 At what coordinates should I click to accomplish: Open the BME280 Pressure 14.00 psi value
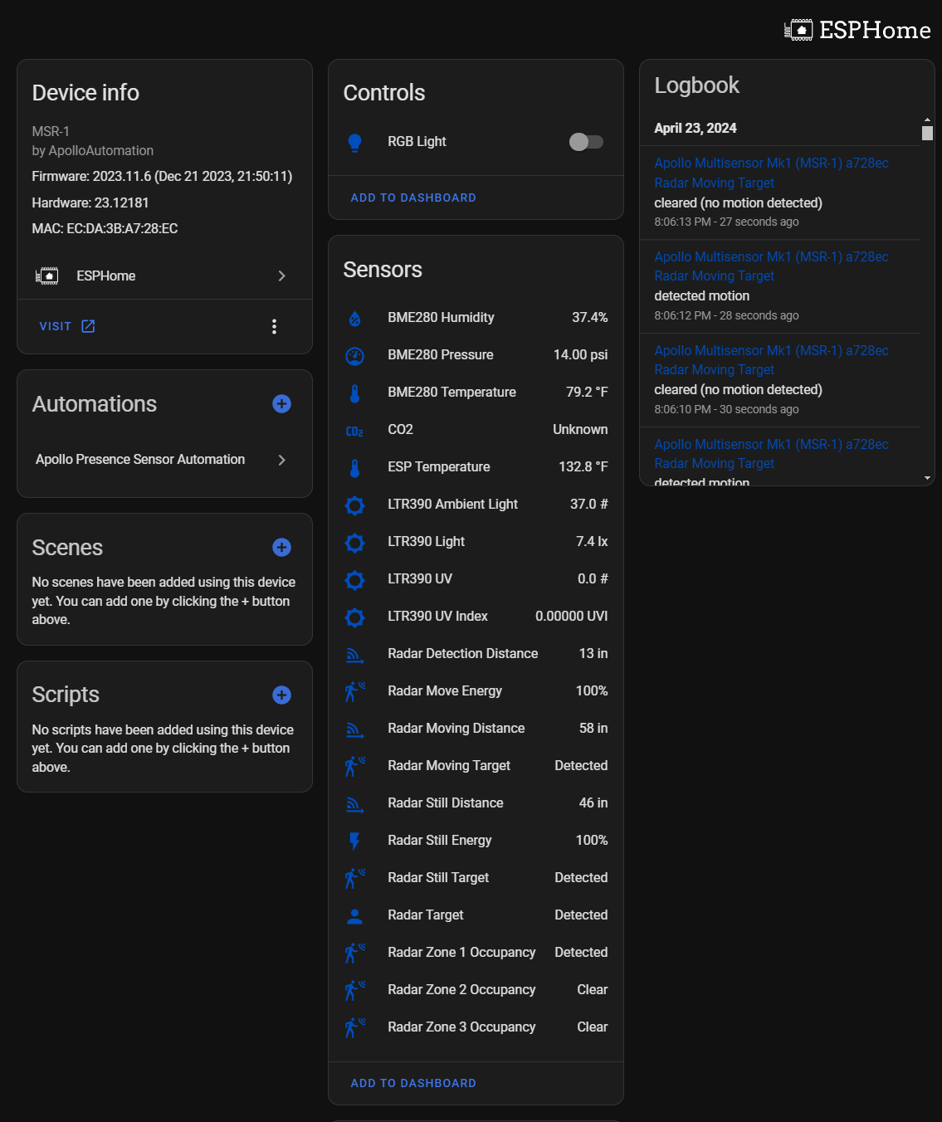[x=580, y=355]
